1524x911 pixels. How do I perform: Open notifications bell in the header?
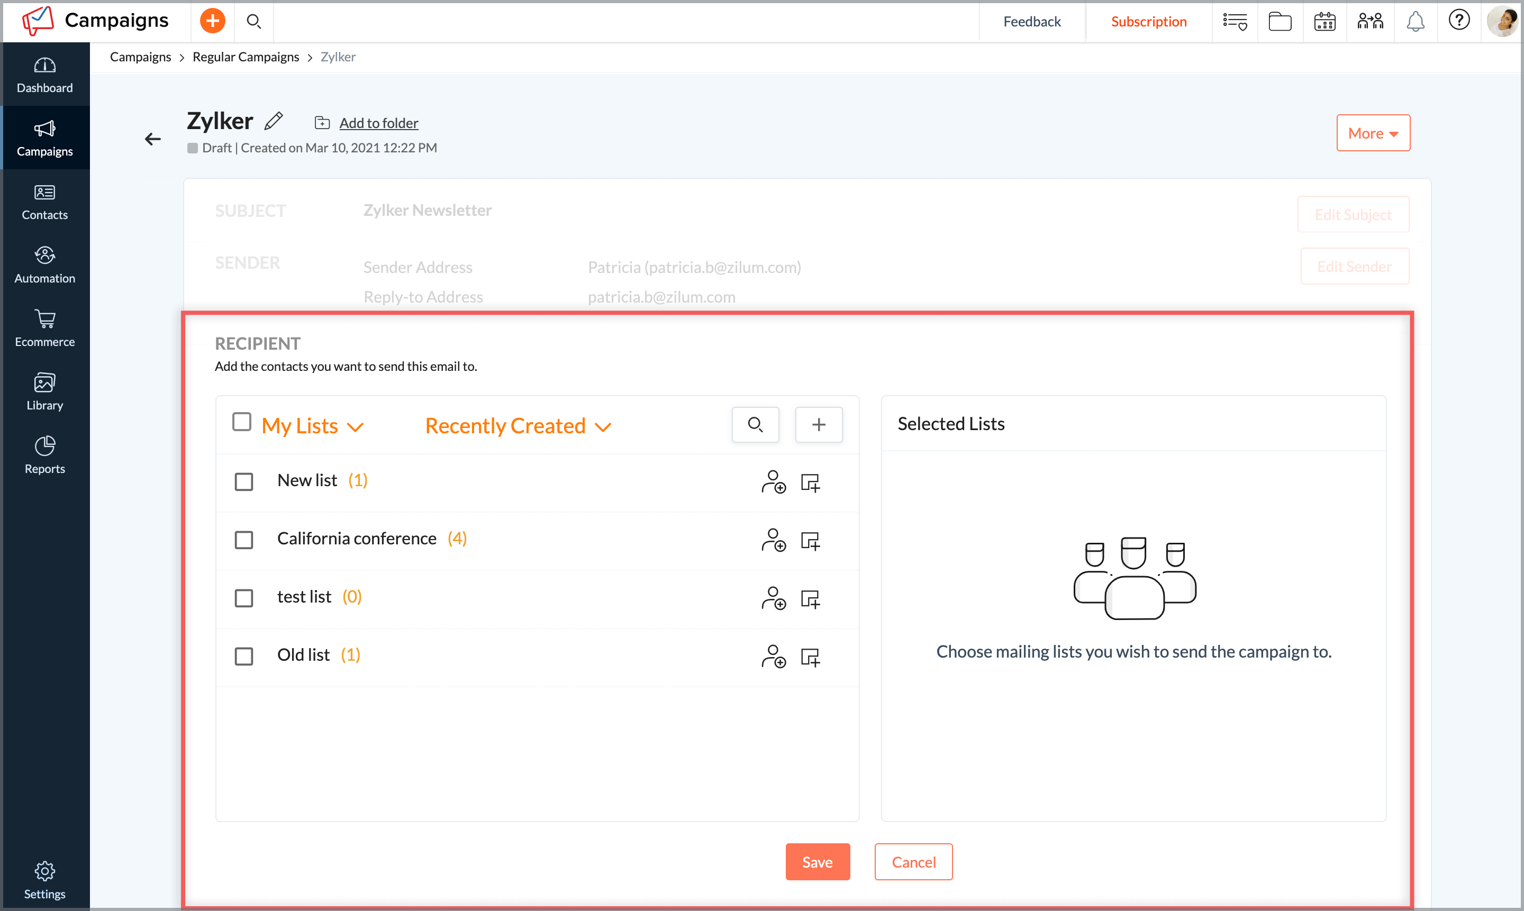pos(1416,21)
